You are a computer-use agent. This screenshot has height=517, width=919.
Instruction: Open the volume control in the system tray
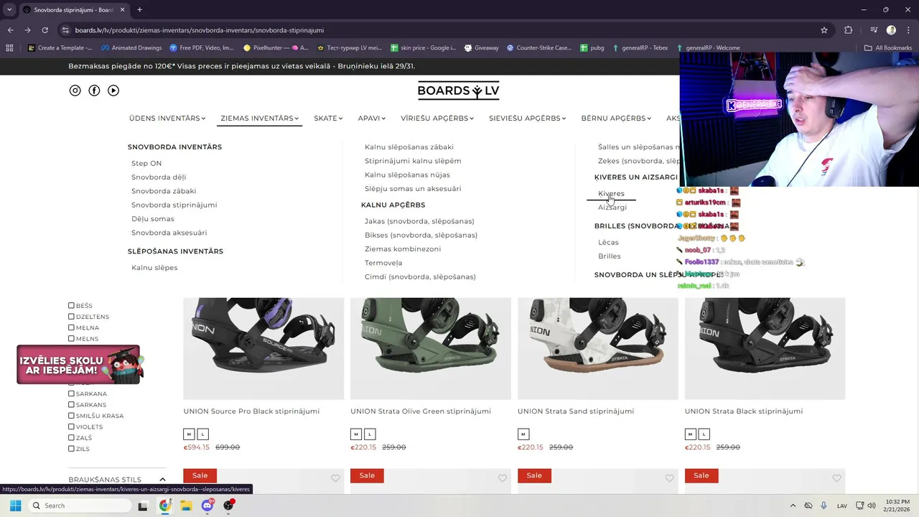872,506
